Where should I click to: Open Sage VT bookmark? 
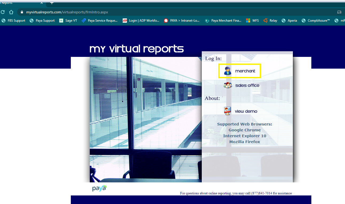pos(68,21)
